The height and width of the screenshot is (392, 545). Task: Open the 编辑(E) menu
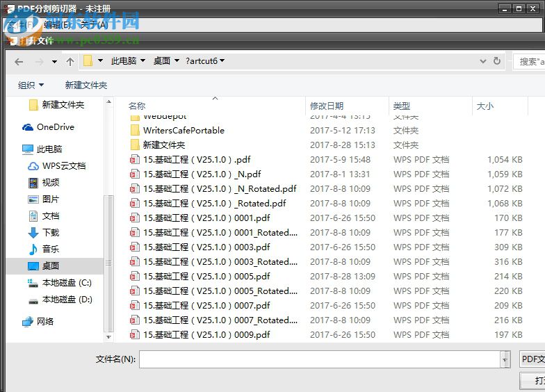point(57,24)
